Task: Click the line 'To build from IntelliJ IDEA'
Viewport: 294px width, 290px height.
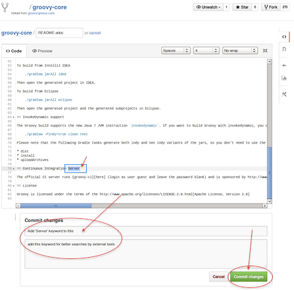Action: pos(43,65)
